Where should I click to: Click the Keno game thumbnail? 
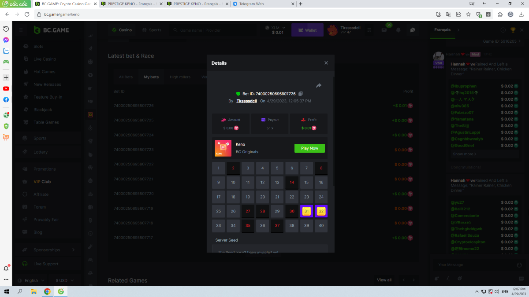[223, 148]
